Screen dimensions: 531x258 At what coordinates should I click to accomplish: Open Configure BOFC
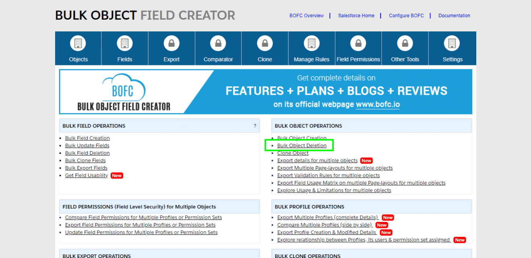click(x=406, y=15)
